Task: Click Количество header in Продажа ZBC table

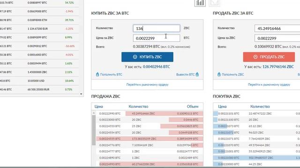Action: point(138,107)
